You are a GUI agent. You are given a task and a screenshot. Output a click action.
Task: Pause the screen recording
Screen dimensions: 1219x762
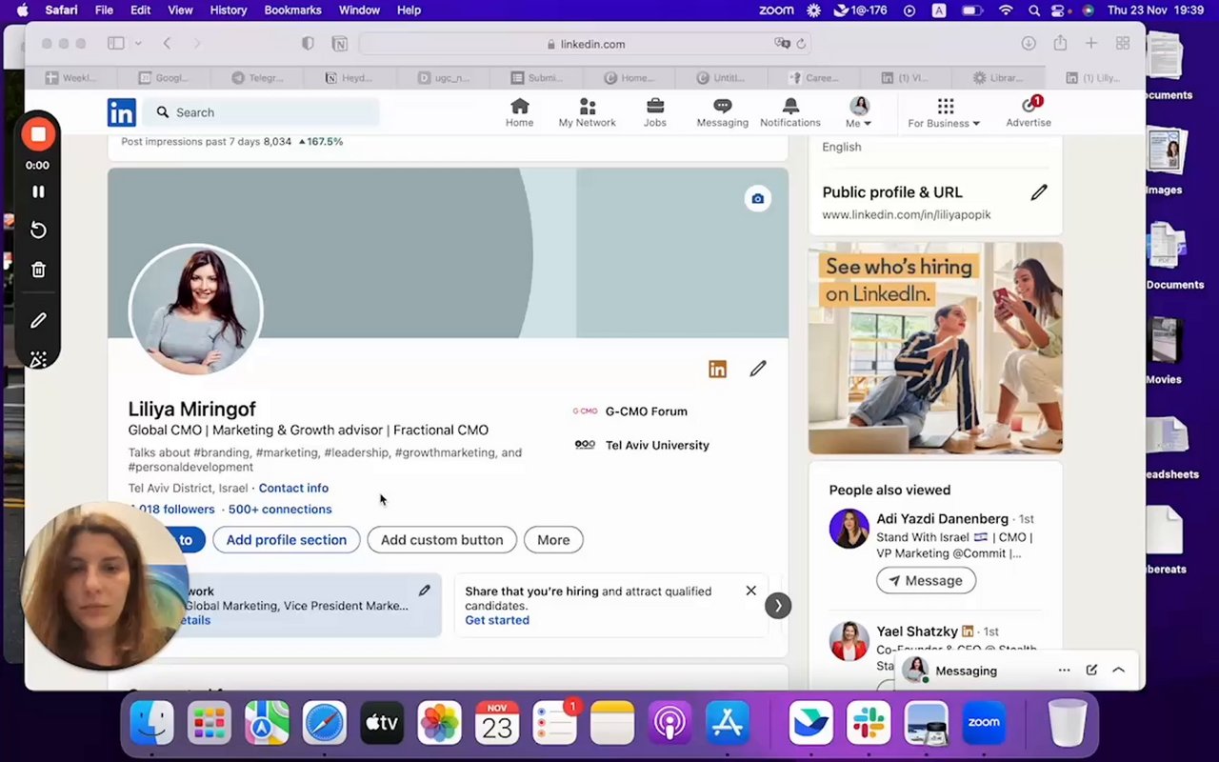coord(38,191)
